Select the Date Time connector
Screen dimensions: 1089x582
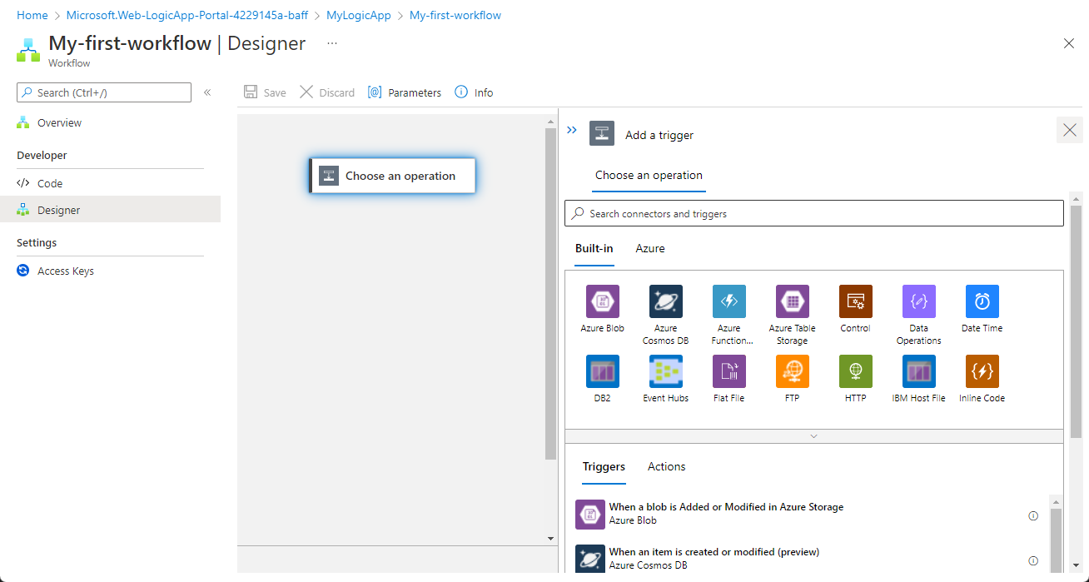982,301
